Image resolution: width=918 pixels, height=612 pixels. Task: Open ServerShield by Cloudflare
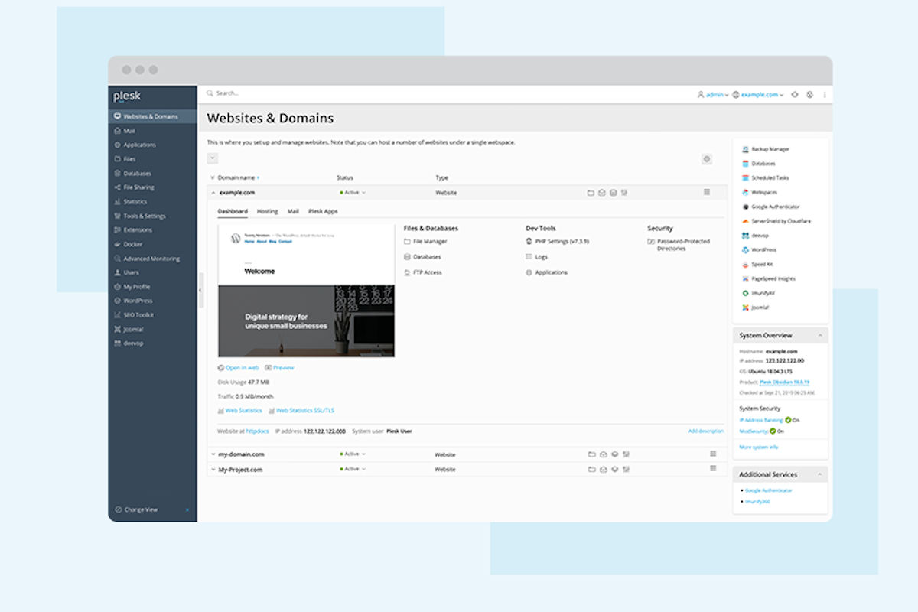coord(770,221)
